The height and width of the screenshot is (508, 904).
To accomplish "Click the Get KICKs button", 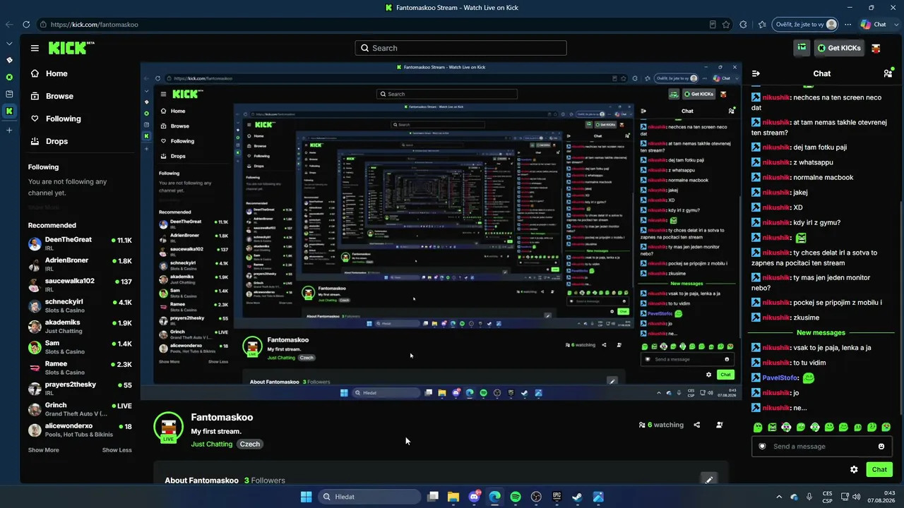I will click(838, 48).
